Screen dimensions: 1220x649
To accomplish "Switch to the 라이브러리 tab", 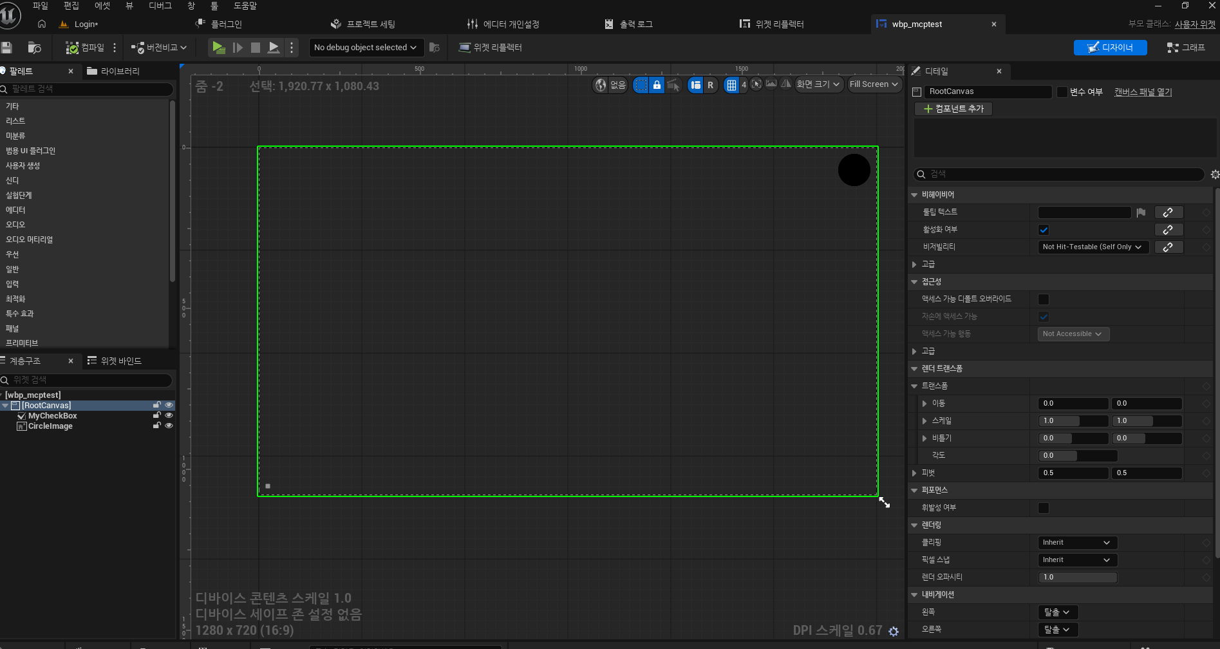I will (113, 71).
